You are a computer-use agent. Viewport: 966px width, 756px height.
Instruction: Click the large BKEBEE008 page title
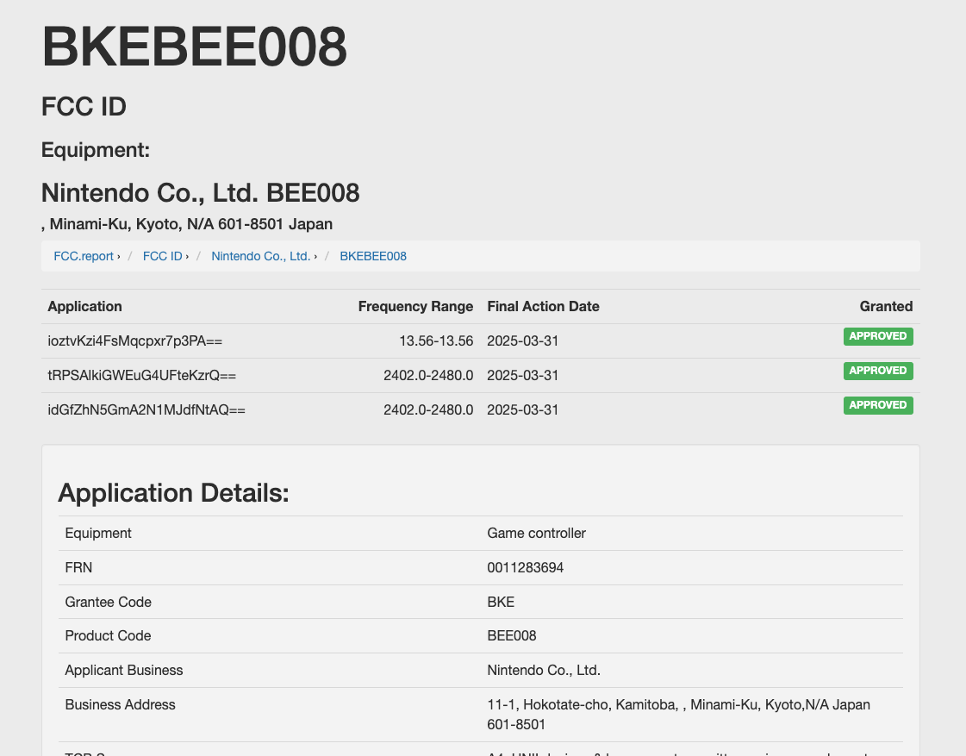[195, 47]
